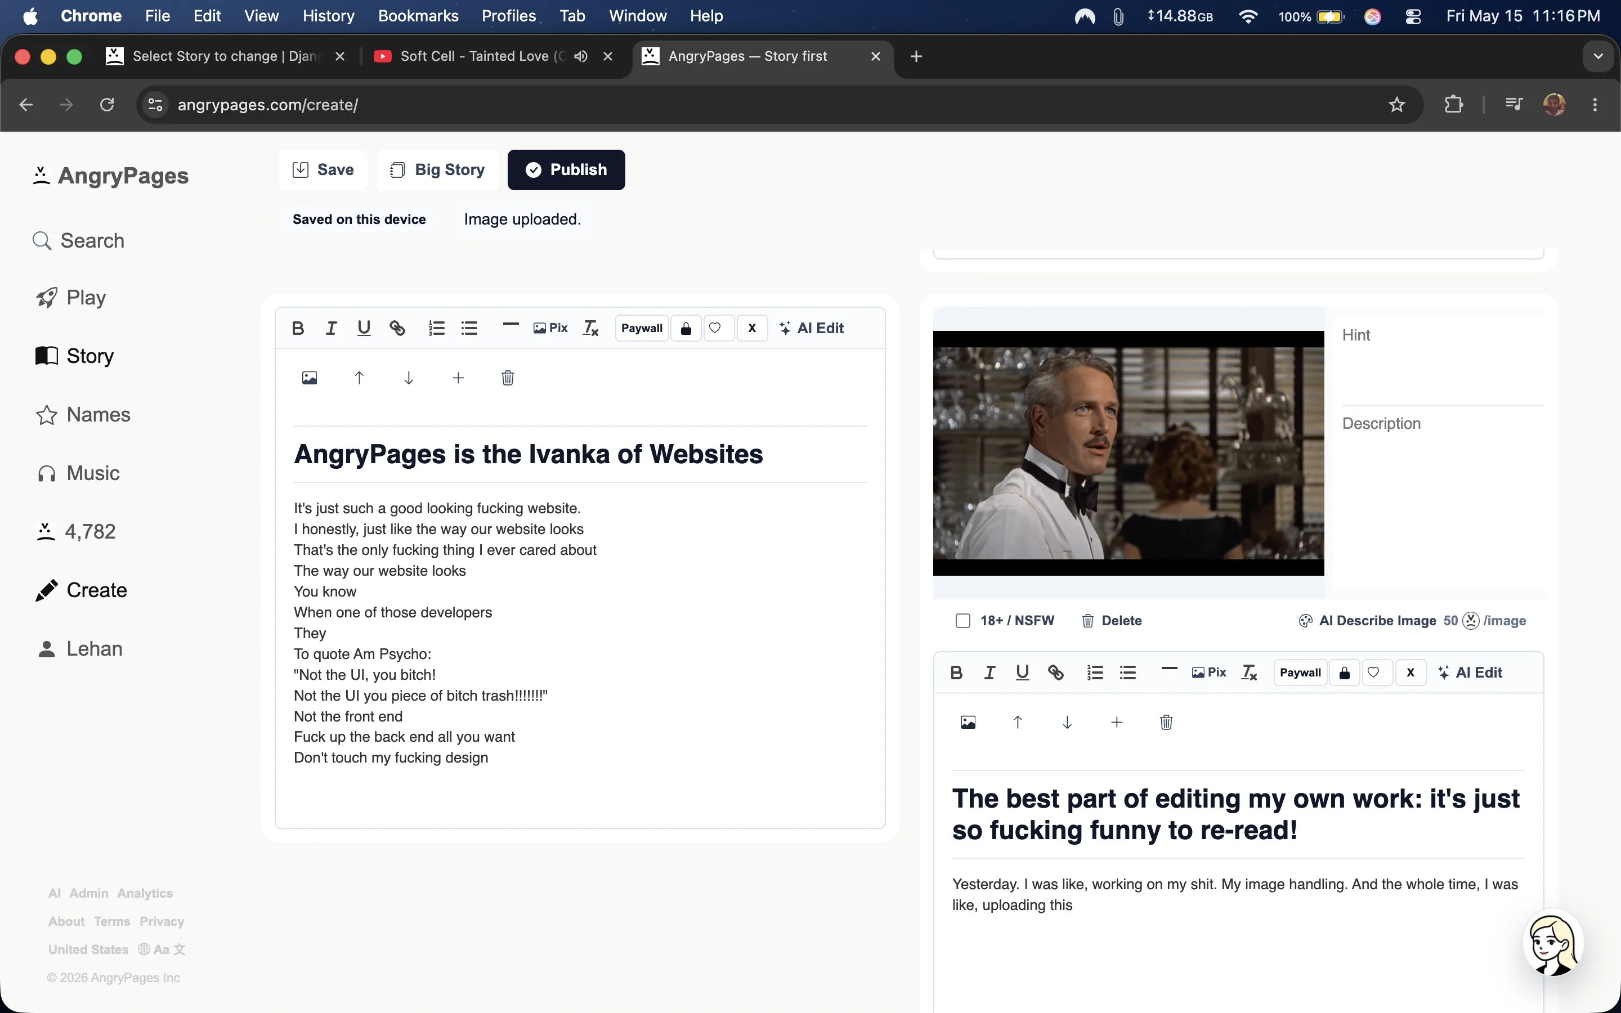Open Music in the sidebar
Viewport: 1621px width, 1013px height.
tap(78, 473)
